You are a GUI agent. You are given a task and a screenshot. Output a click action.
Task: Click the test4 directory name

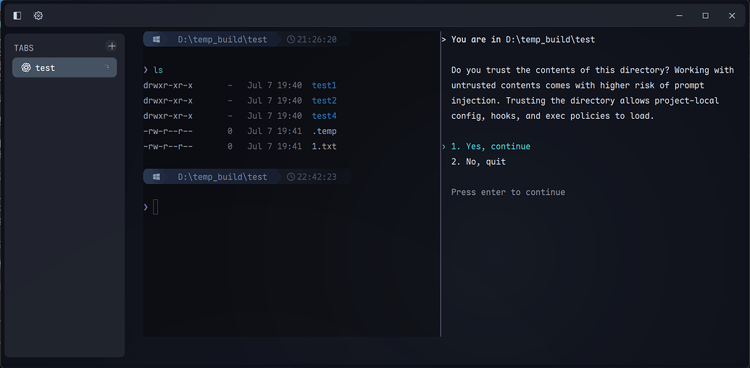[x=325, y=116]
